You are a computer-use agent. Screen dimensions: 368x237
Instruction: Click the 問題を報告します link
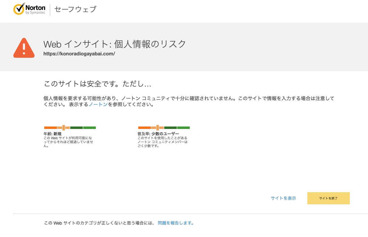pyautogui.click(x=176, y=223)
